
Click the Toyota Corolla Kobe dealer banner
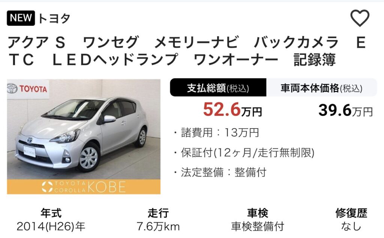pyautogui.click(x=84, y=187)
